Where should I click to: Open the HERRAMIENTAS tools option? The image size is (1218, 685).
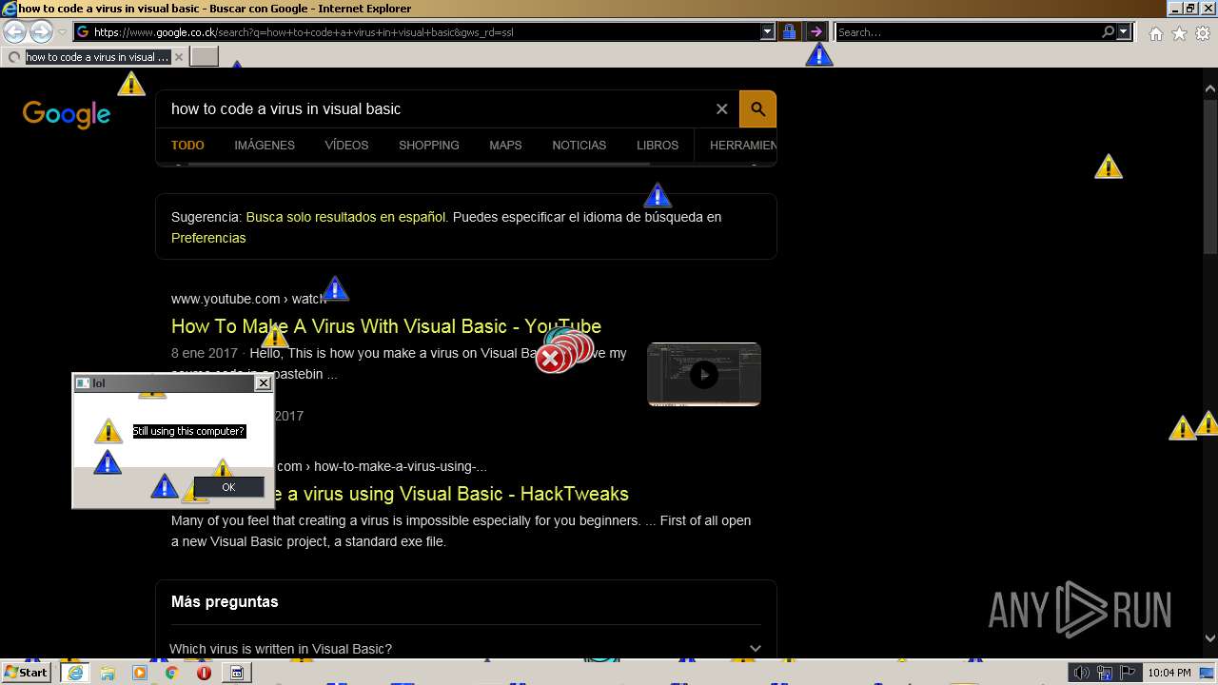click(x=742, y=146)
